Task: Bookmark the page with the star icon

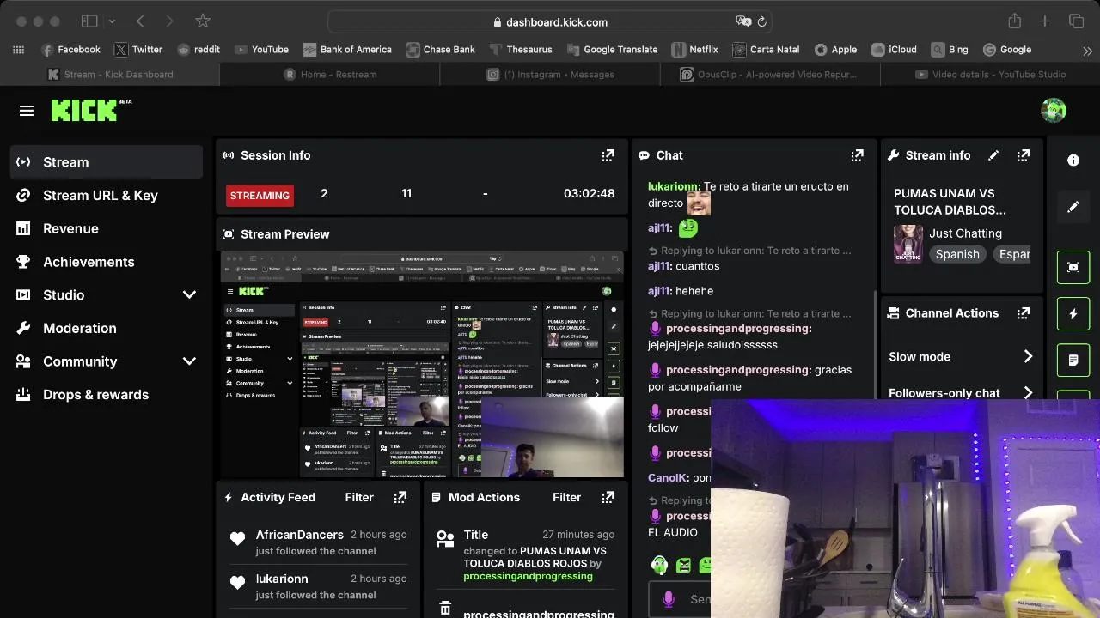Action: point(203,21)
